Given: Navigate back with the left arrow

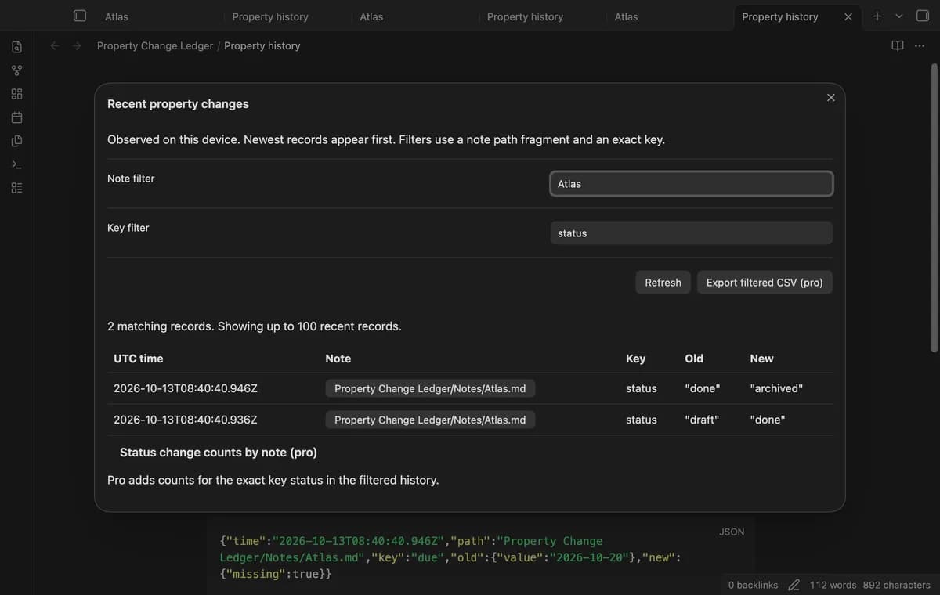Looking at the screenshot, I should point(55,45).
